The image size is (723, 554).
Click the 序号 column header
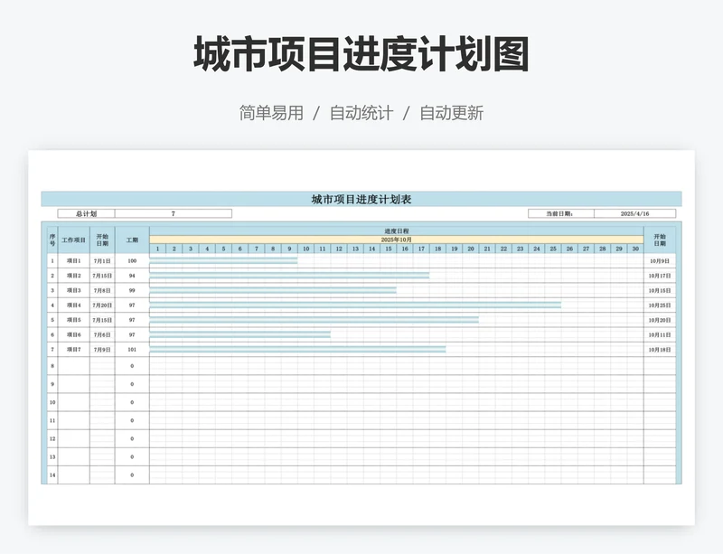pyautogui.click(x=52, y=239)
